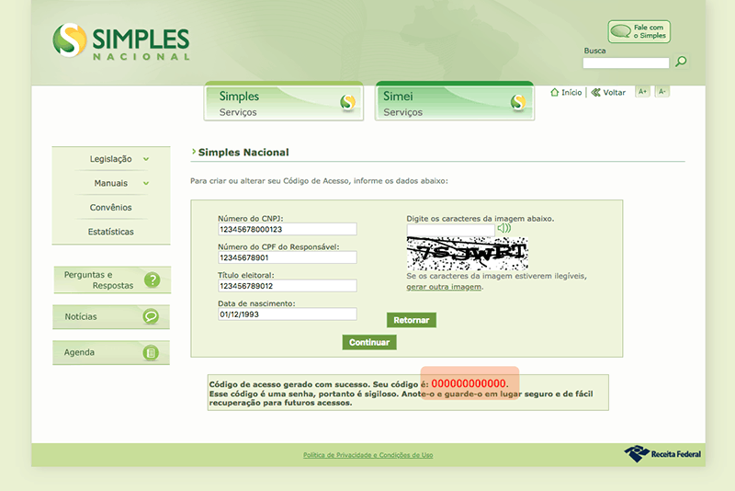Click the Retornar button
The width and height of the screenshot is (735, 491).
412,320
